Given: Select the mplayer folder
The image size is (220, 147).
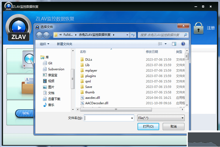Looking at the screenshot, I should click(89, 71).
